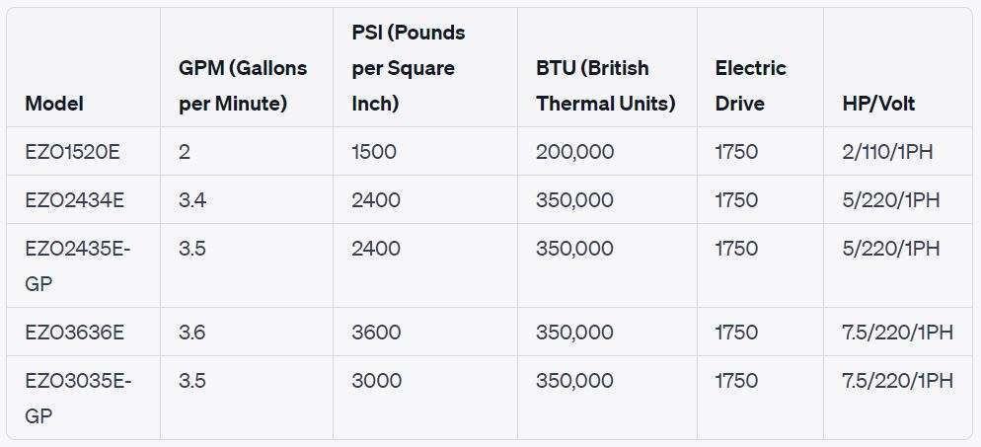981x447 pixels.
Task: Select the EZO3035E-GP model cell
Action: [77, 398]
